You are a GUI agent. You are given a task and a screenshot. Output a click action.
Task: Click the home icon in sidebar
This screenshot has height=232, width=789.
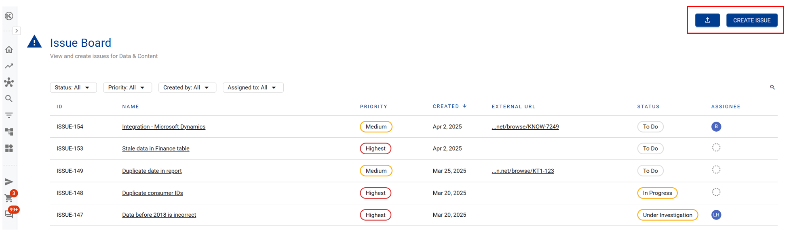coord(9,50)
